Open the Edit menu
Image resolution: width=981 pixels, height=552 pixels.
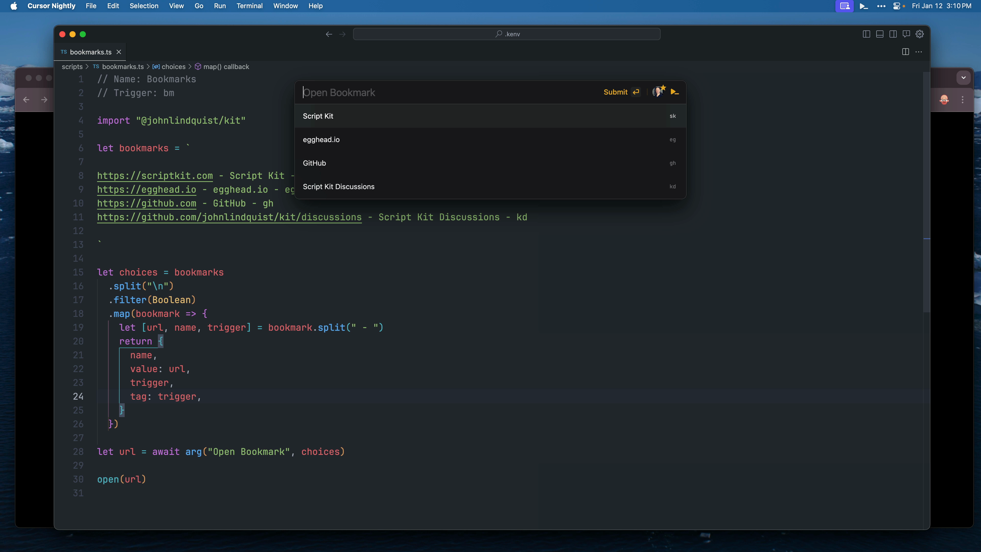pyautogui.click(x=113, y=6)
